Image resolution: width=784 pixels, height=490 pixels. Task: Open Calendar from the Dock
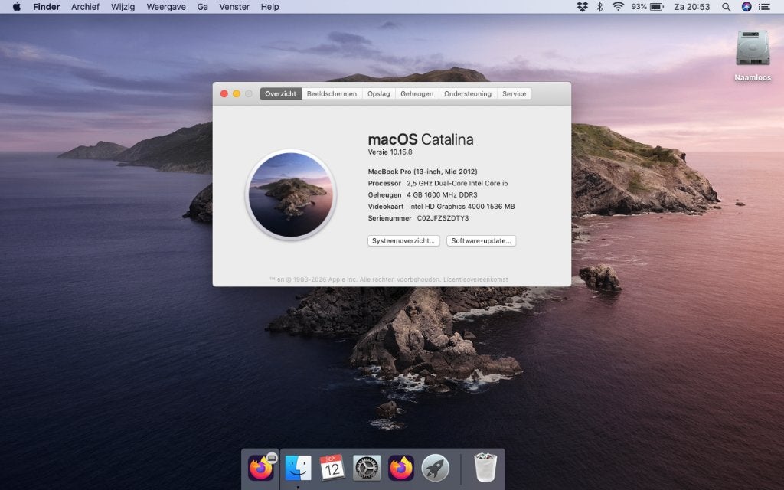point(332,468)
